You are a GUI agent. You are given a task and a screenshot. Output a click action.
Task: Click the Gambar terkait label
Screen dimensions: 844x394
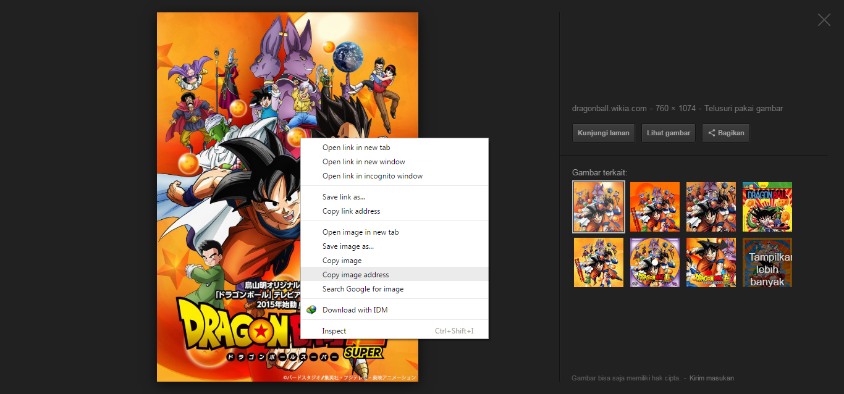599,173
